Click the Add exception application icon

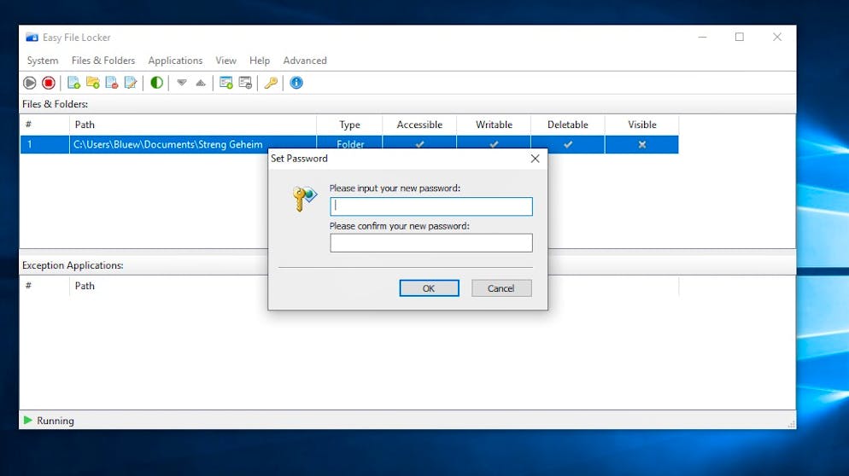[226, 83]
